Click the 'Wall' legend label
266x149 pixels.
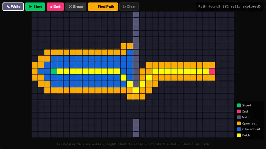246,117
